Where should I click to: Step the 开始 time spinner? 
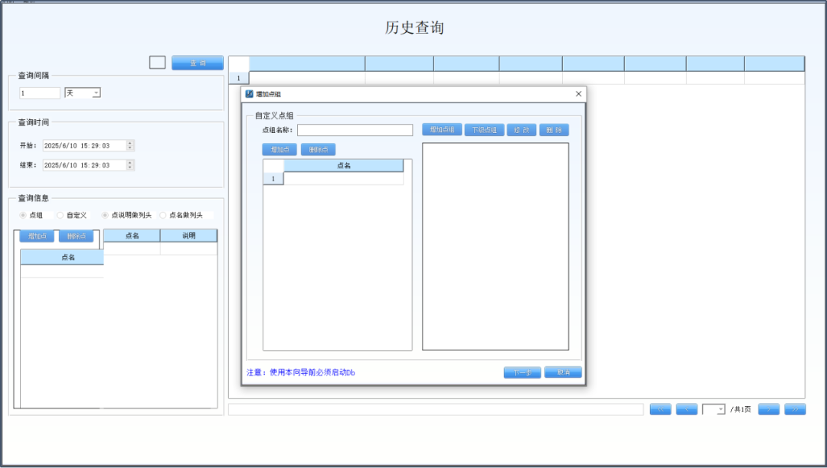[129, 145]
